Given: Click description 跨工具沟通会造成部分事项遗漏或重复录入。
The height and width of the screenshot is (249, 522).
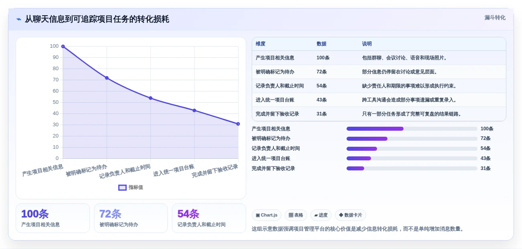Looking at the screenshot, I should point(410,100).
